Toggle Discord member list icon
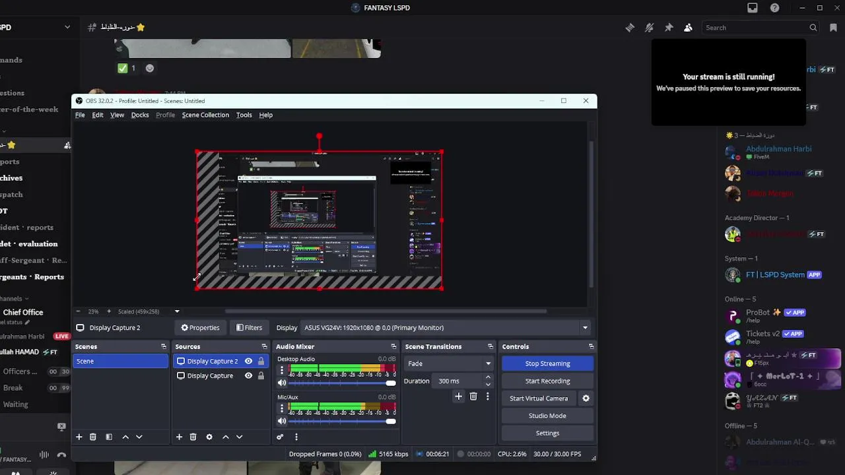The height and width of the screenshot is (475, 845). click(x=688, y=28)
